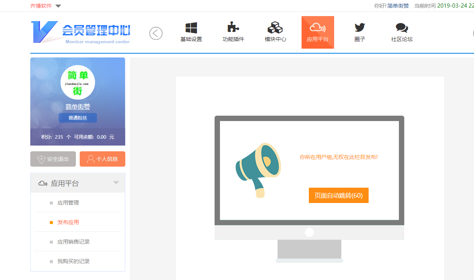Select the 模块中心 cubes icon
The image size is (474, 280).
click(275, 28)
